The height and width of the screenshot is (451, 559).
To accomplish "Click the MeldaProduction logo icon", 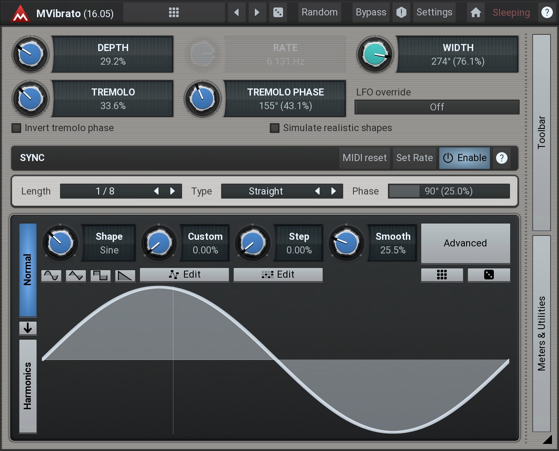I will [20, 13].
